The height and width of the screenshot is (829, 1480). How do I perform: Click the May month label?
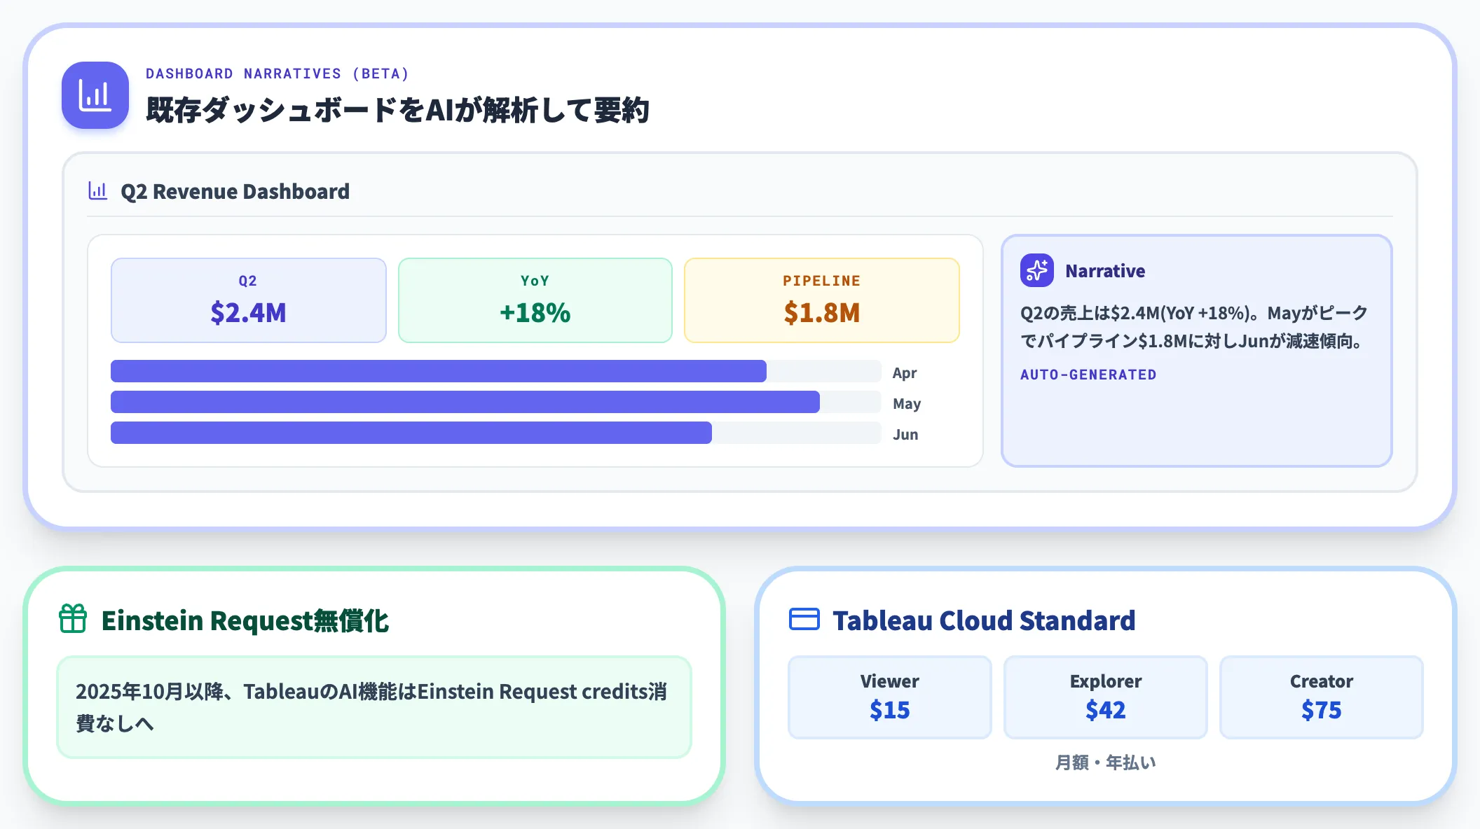coord(907,404)
